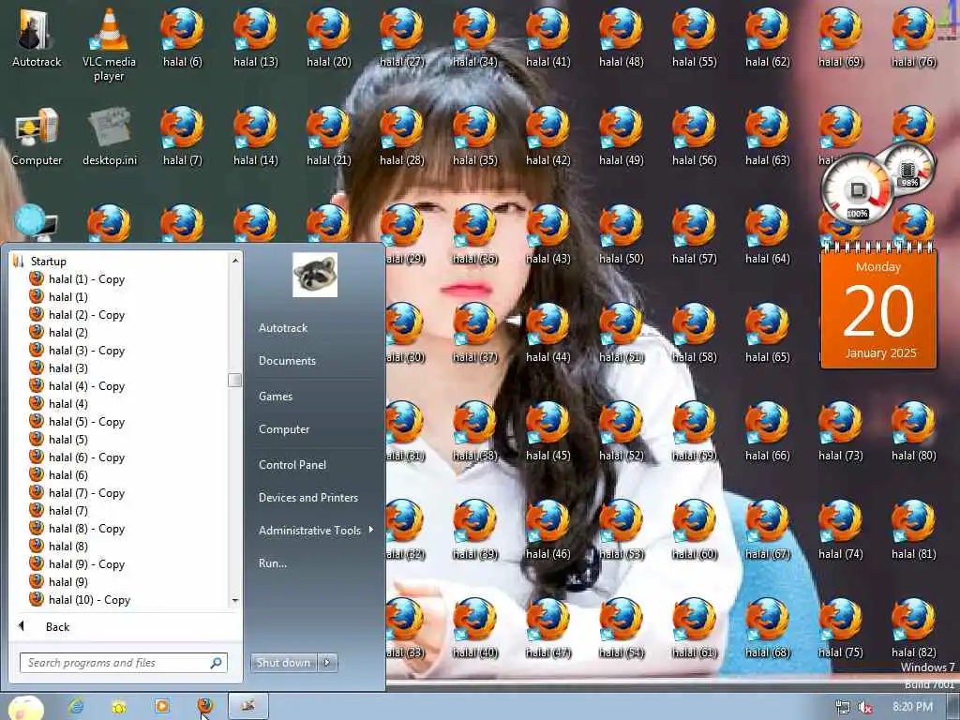960x720 pixels.
Task: Open Games from the Start menu
Action: [276, 397]
